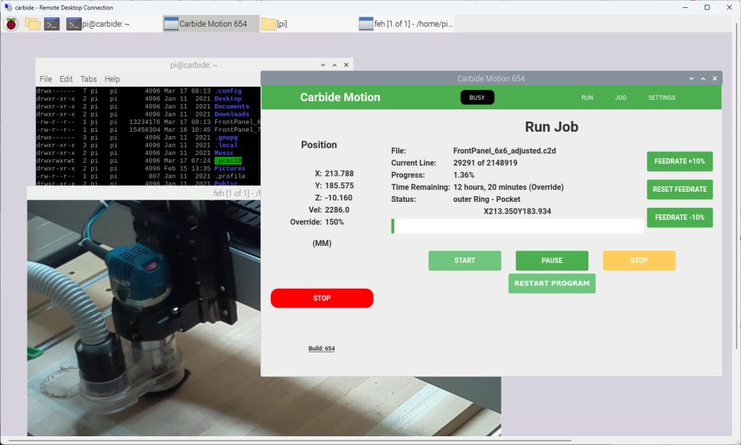Click the chevron on the terminal title bar
This screenshot has height=445, width=741.
[x=321, y=64]
